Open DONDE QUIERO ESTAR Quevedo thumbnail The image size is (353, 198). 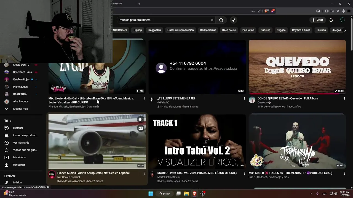(x=297, y=67)
